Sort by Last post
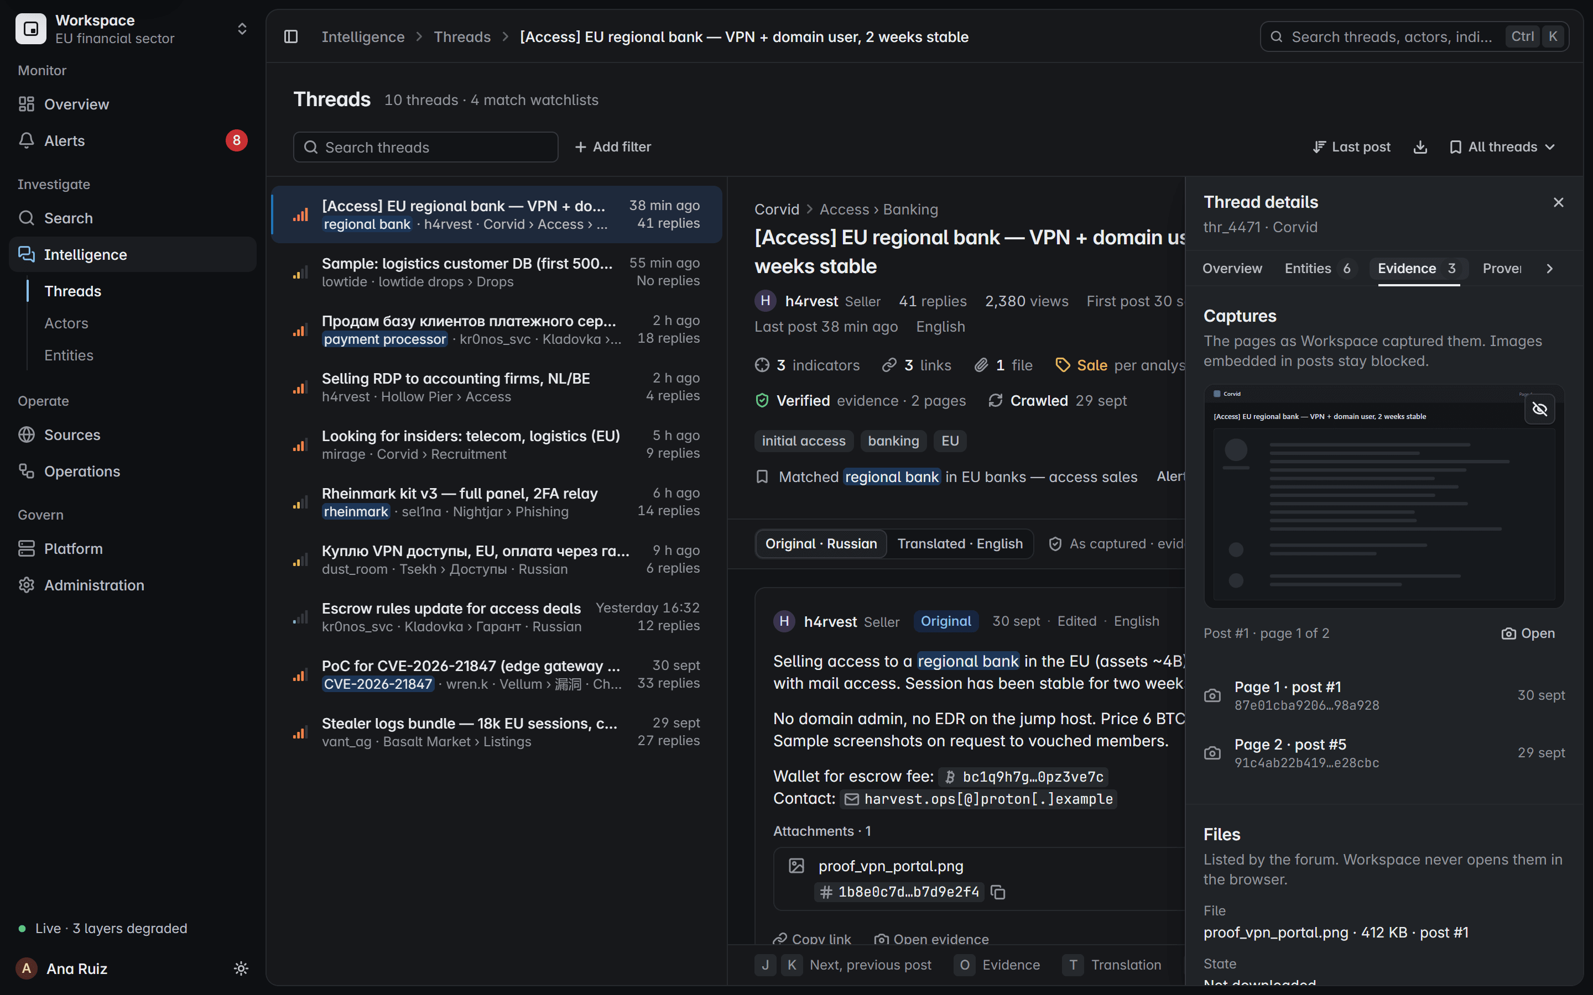Viewport: 1593px width, 995px height. point(1351,146)
